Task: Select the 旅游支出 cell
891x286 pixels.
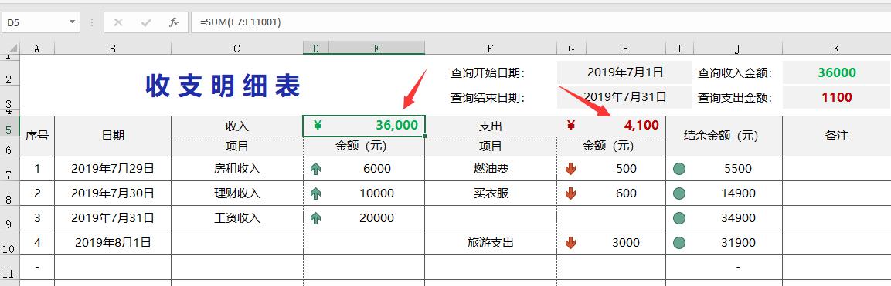Action: (491, 243)
